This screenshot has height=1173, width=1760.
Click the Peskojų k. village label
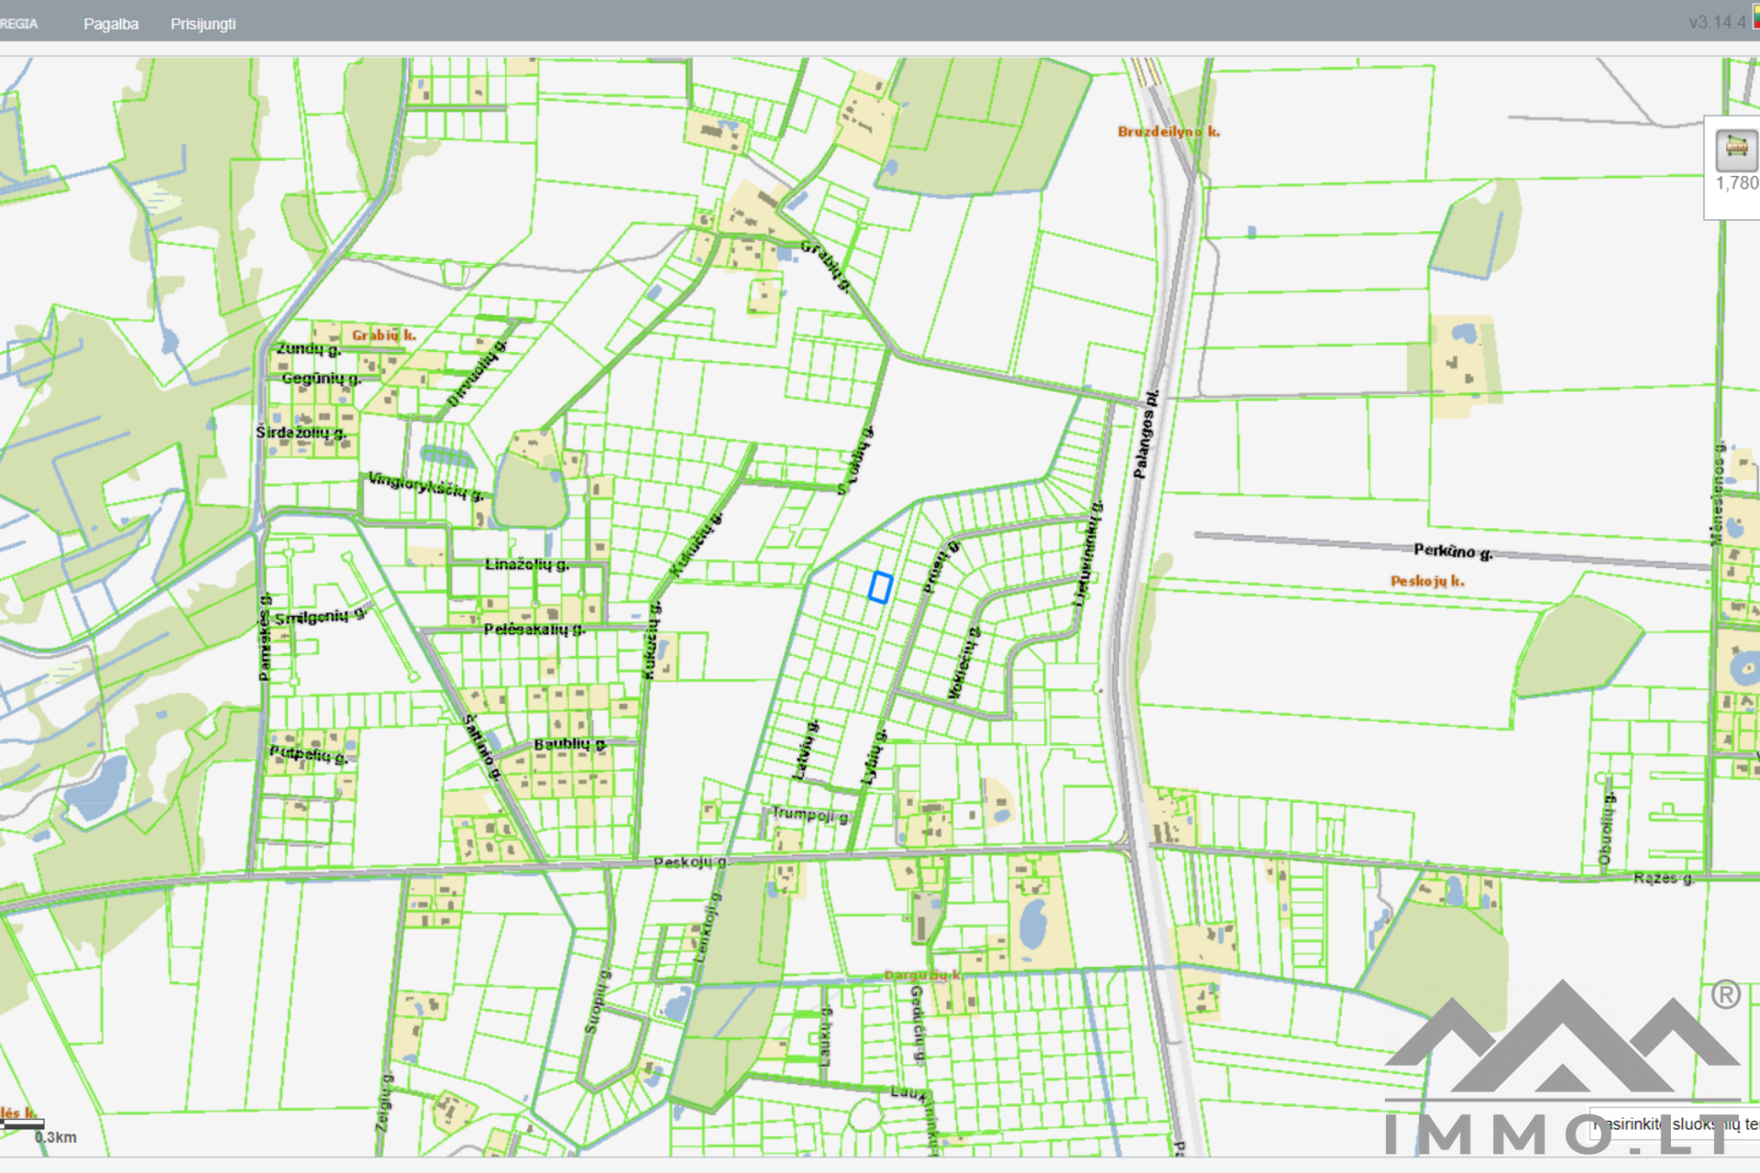click(1427, 581)
